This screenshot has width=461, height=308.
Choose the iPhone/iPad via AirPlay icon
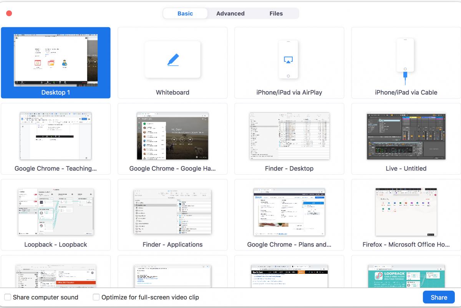(289, 59)
